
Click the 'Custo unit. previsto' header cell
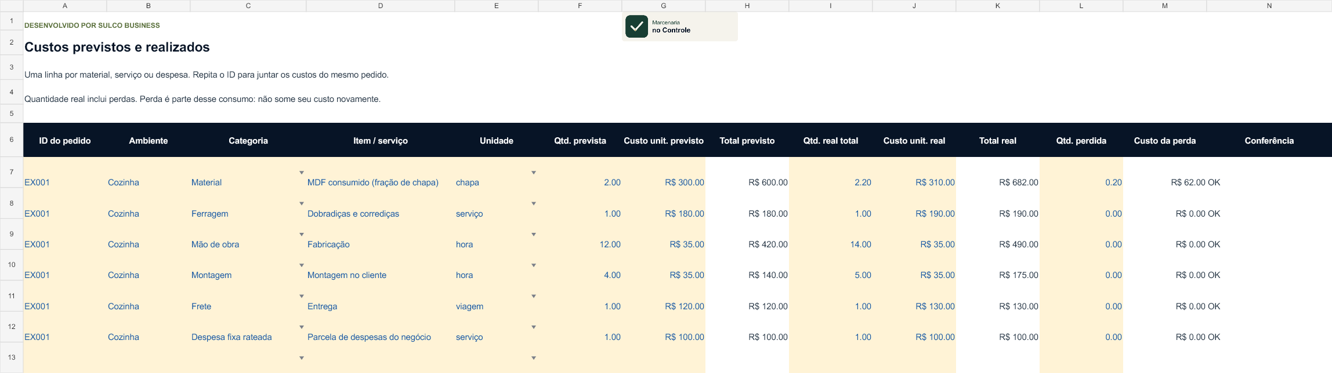[x=664, y=141]
